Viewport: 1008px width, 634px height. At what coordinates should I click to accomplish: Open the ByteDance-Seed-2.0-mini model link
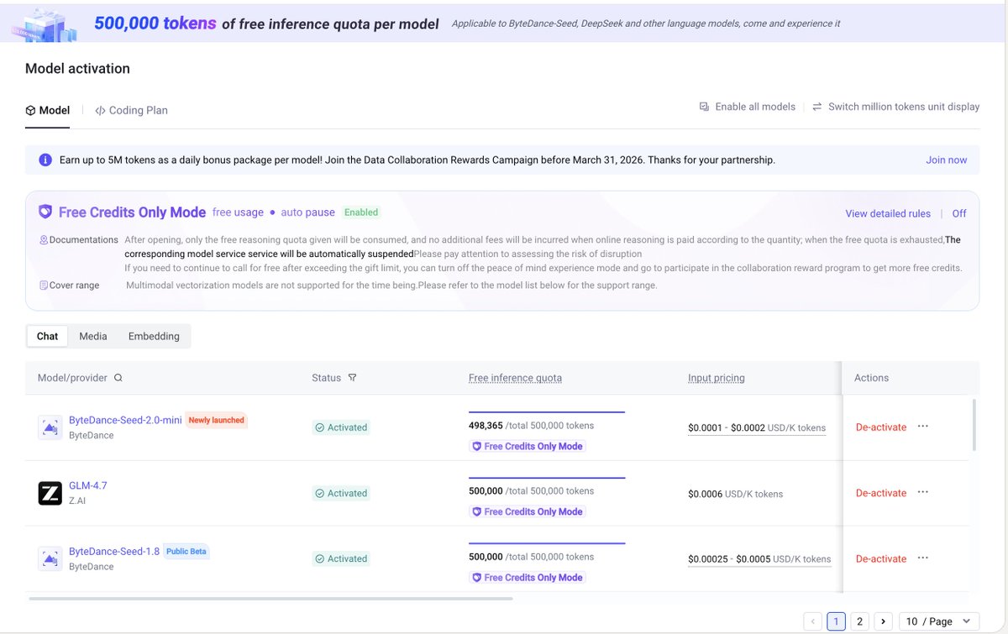coord(125,420)
